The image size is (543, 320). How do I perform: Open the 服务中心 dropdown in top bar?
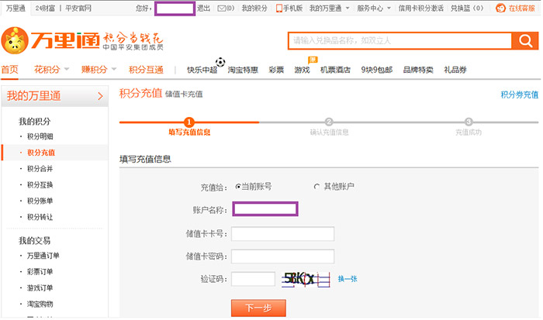[x=374, y=8]
